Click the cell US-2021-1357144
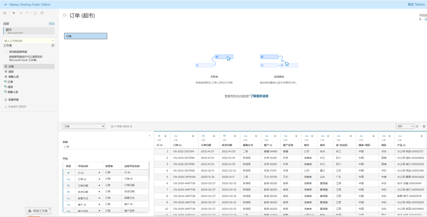Image resolution: width=427 pixels, height=217 pixels. click(x=184, y=151)
